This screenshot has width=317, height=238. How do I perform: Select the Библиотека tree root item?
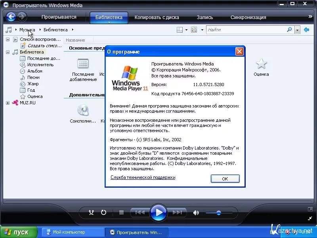pos(32,52)
